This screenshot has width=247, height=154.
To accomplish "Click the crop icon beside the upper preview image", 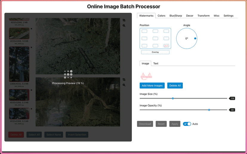I will [124, 20].
